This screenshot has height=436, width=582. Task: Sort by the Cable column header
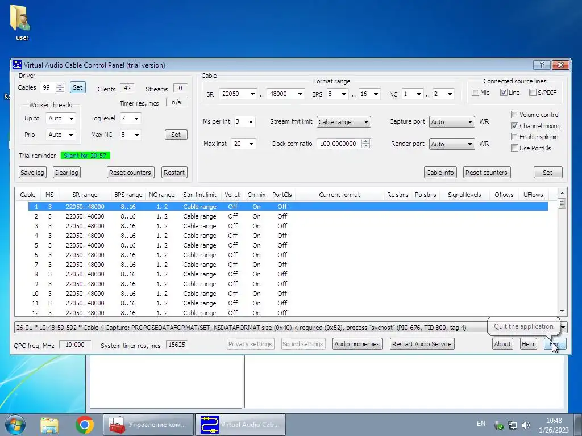coord(28,195)
